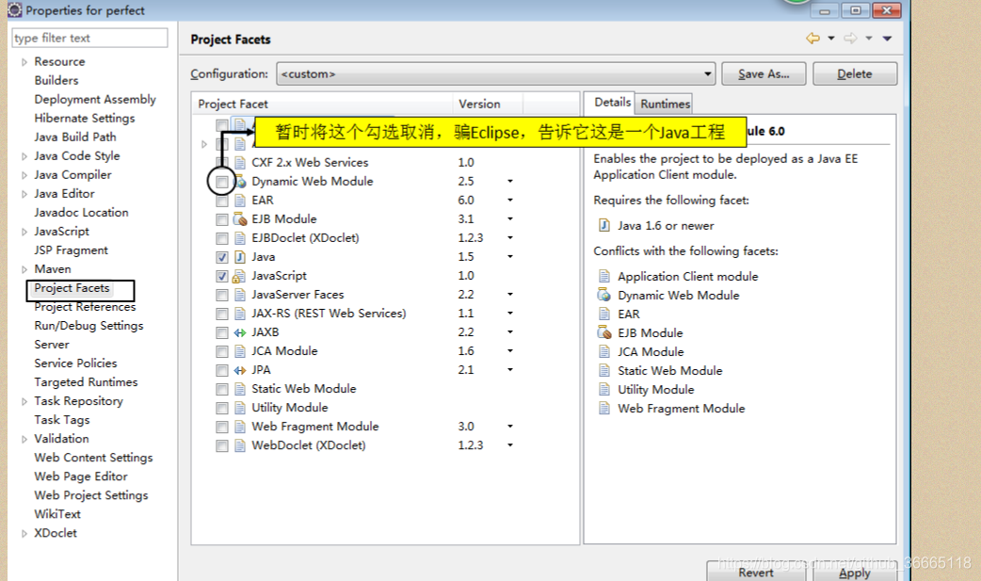Click the Version column header
981x581 pixels.
(488, 104)
